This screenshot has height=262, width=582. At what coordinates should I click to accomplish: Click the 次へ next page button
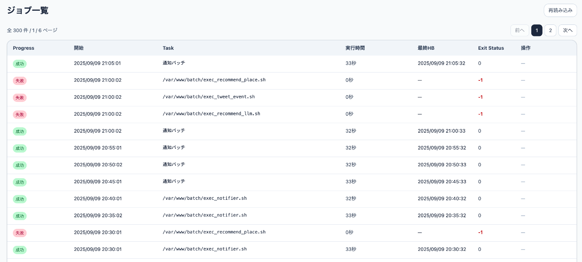[x=567, y=30]
